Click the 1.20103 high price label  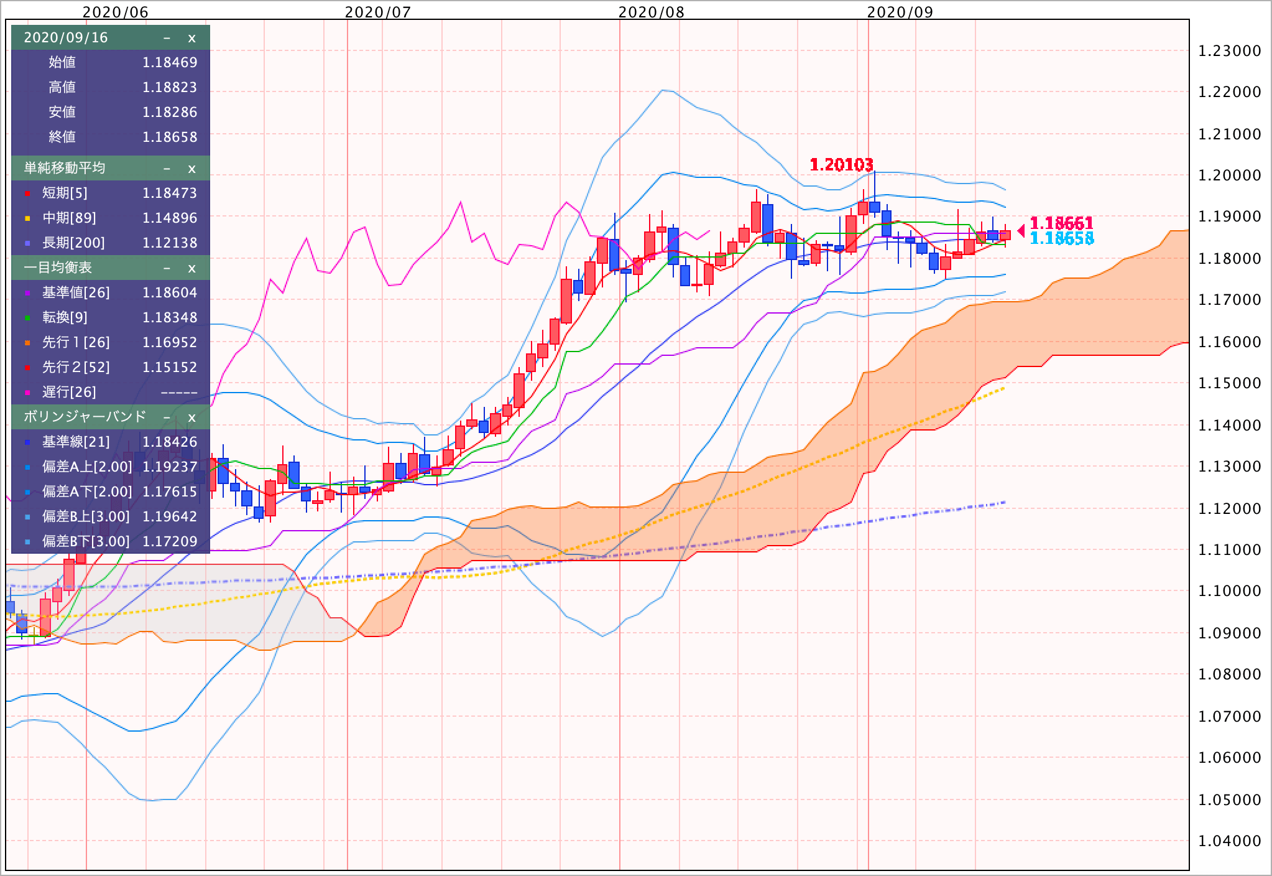841,165
